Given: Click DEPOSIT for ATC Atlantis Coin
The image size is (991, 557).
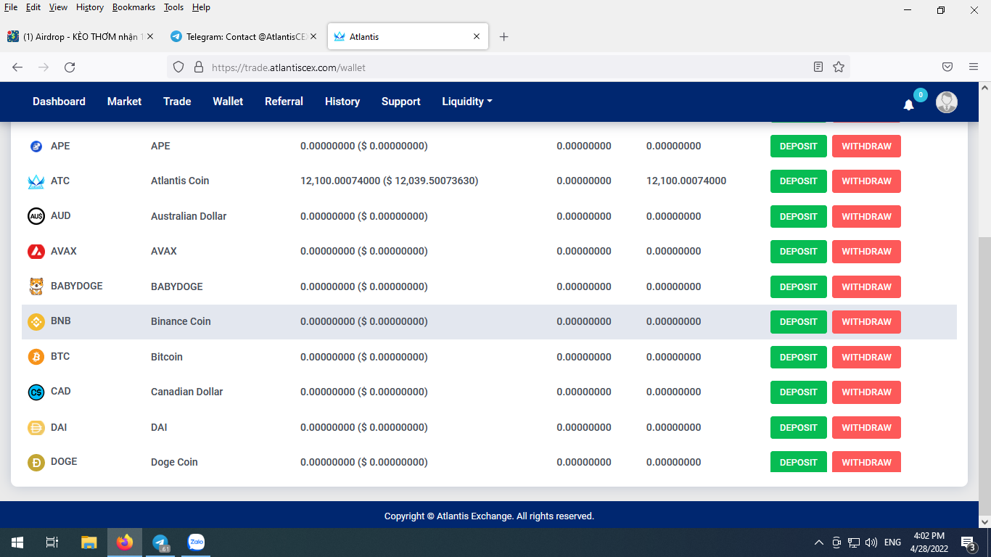Looking at the screenshot, I should pyautogui.click(x=798, y=181).
